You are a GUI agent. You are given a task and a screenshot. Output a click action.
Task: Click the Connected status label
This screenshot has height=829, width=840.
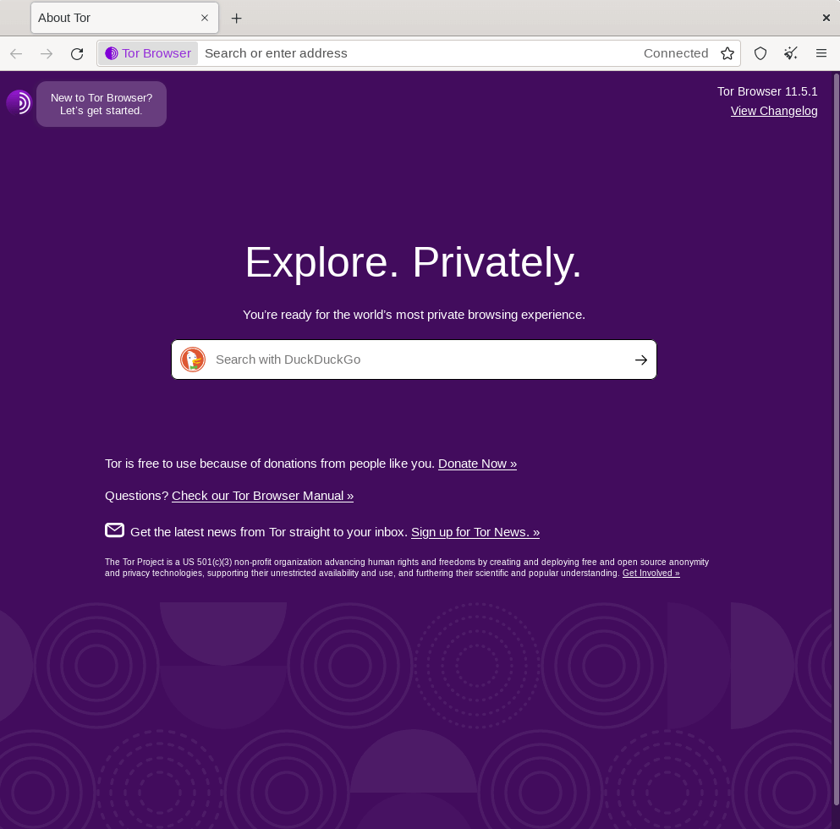click(x=676, y=53)
